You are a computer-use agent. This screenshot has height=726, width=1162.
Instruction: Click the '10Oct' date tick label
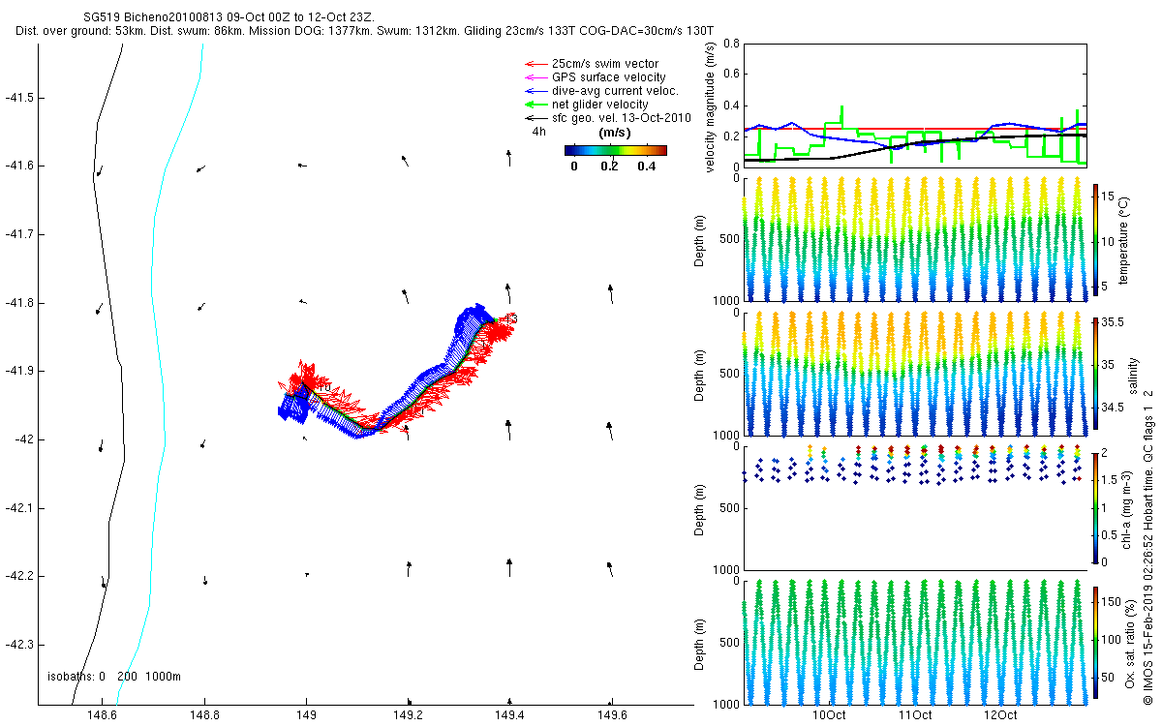(x=830, y=715)
